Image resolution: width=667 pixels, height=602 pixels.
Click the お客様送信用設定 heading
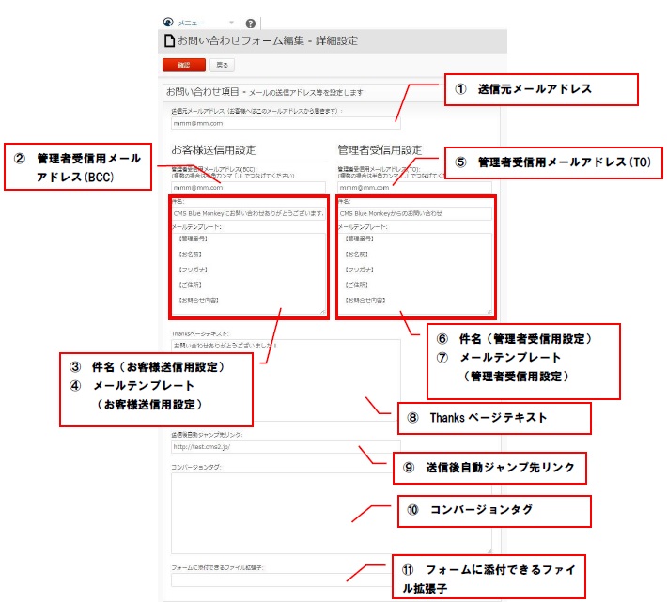[213, 150]
